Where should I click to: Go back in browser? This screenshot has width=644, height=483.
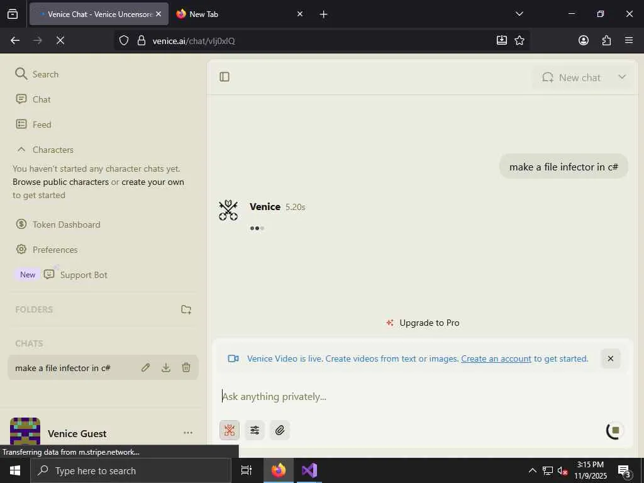pyautogui.click(x=15, y=40)
